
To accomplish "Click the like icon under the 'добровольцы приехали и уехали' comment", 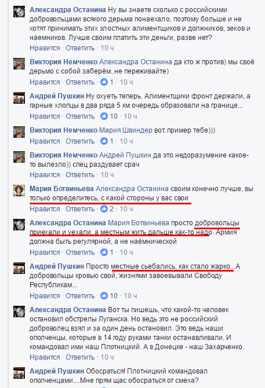I will [104, 252].
